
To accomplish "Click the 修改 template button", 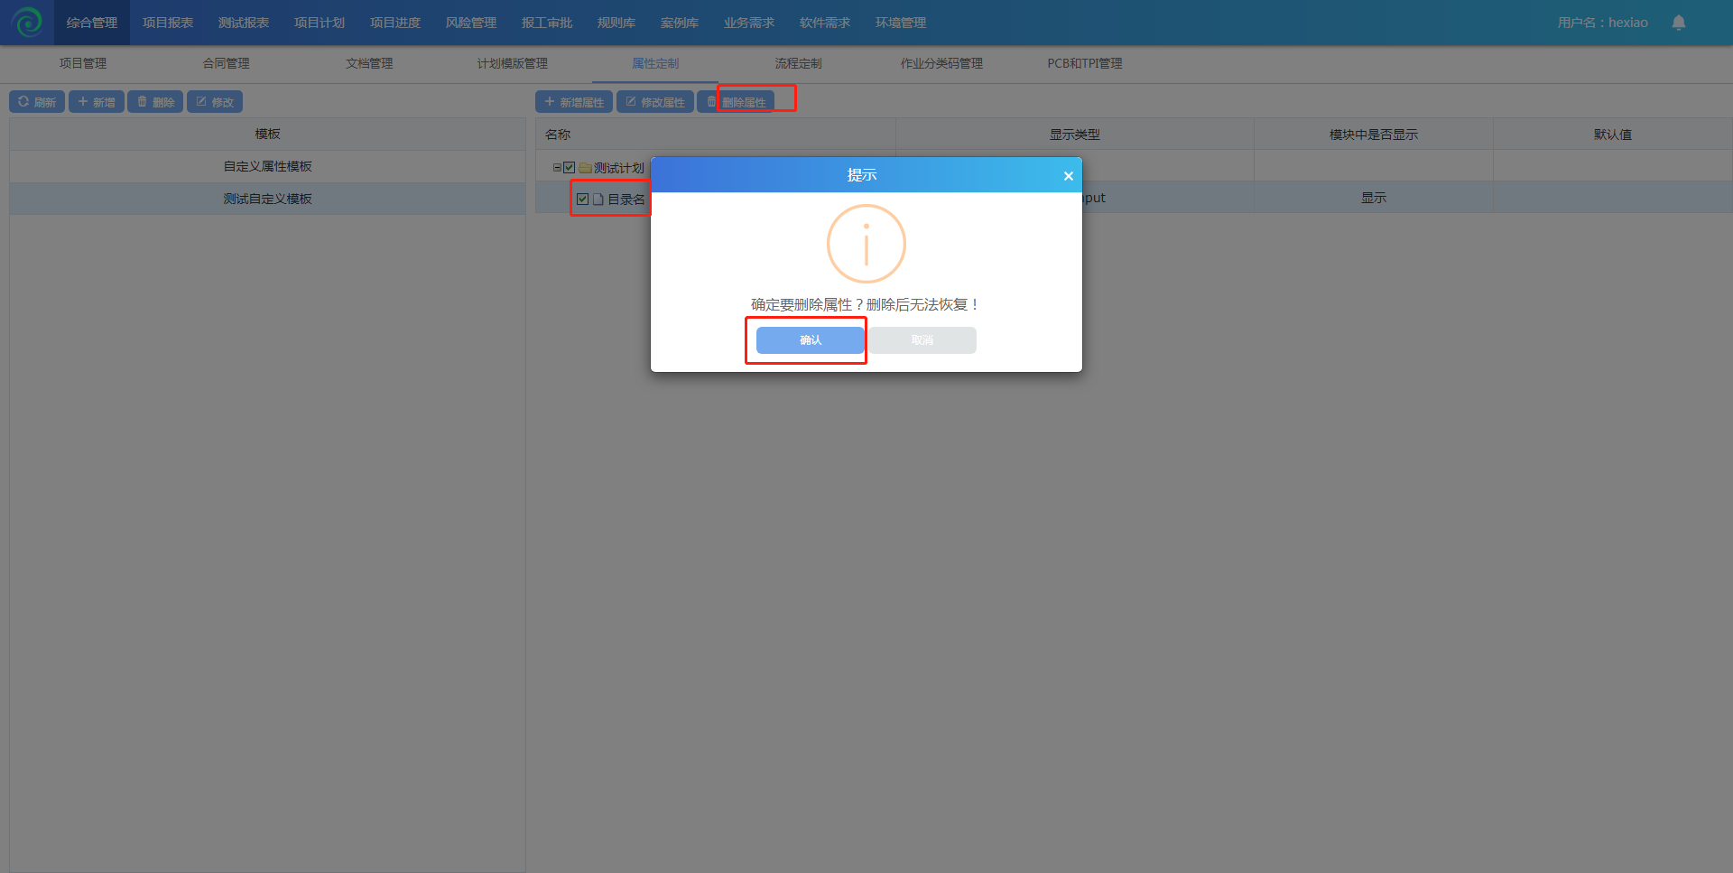I will coord(215,102).
